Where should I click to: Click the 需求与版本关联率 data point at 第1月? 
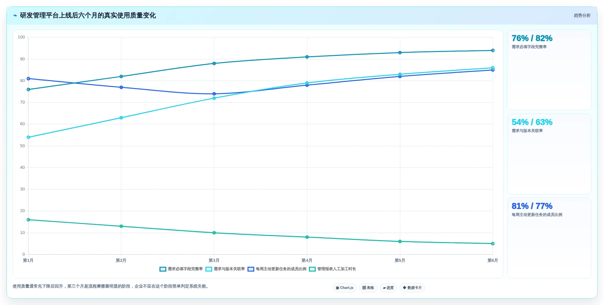28,137
